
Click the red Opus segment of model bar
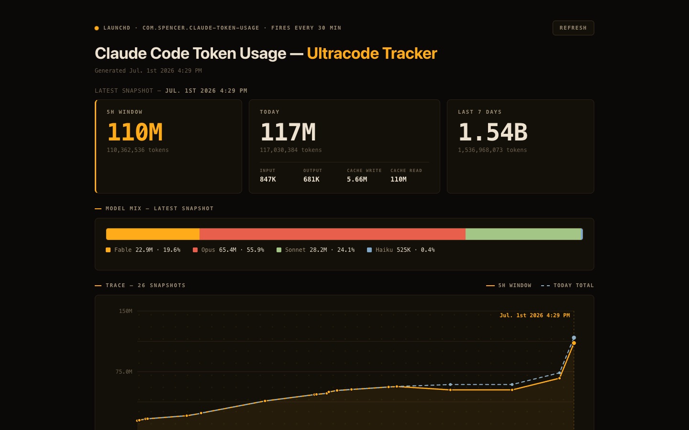point(333,234)
